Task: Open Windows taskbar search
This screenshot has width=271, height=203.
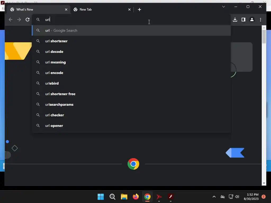Action: pos(112,197)
